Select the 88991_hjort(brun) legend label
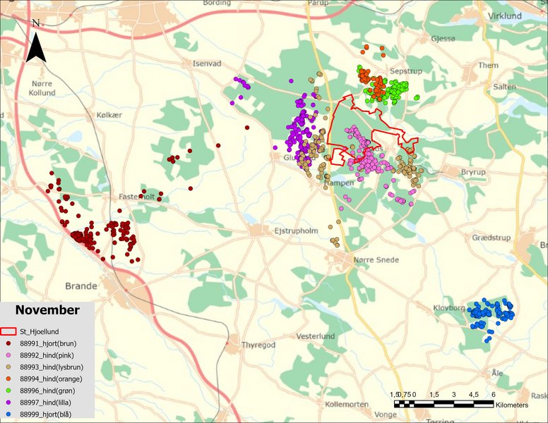Screen dimensions: 548x423 point(53,343)
